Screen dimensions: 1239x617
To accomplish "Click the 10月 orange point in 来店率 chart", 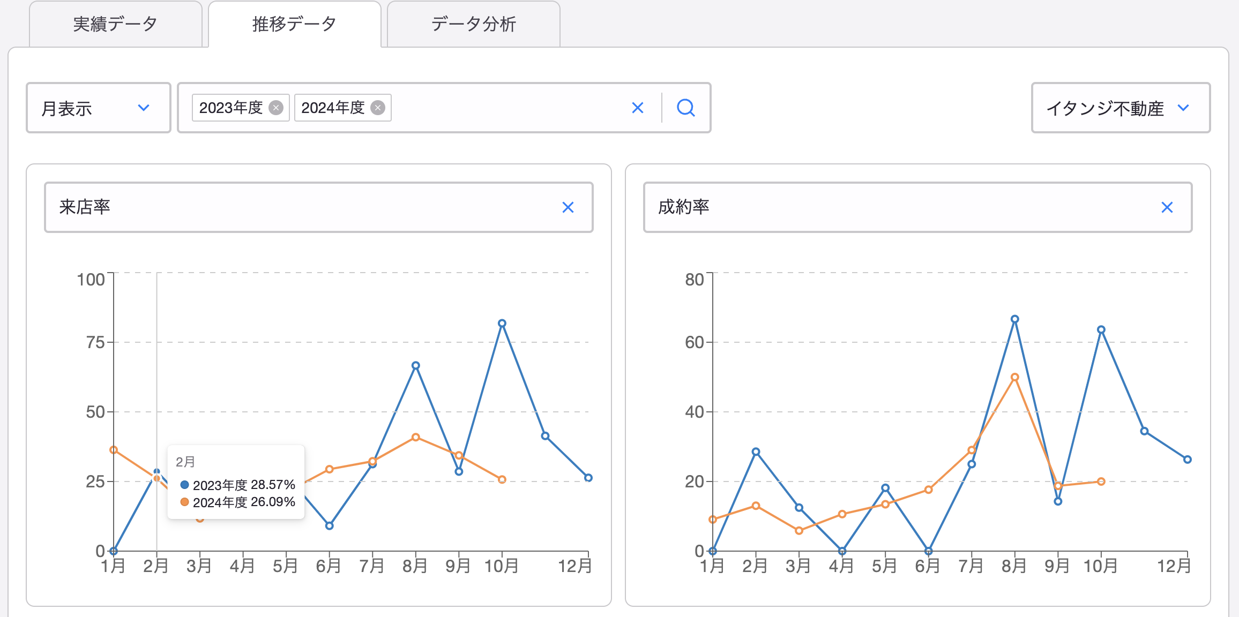I will pyautogui.click(x=502, y=479).
